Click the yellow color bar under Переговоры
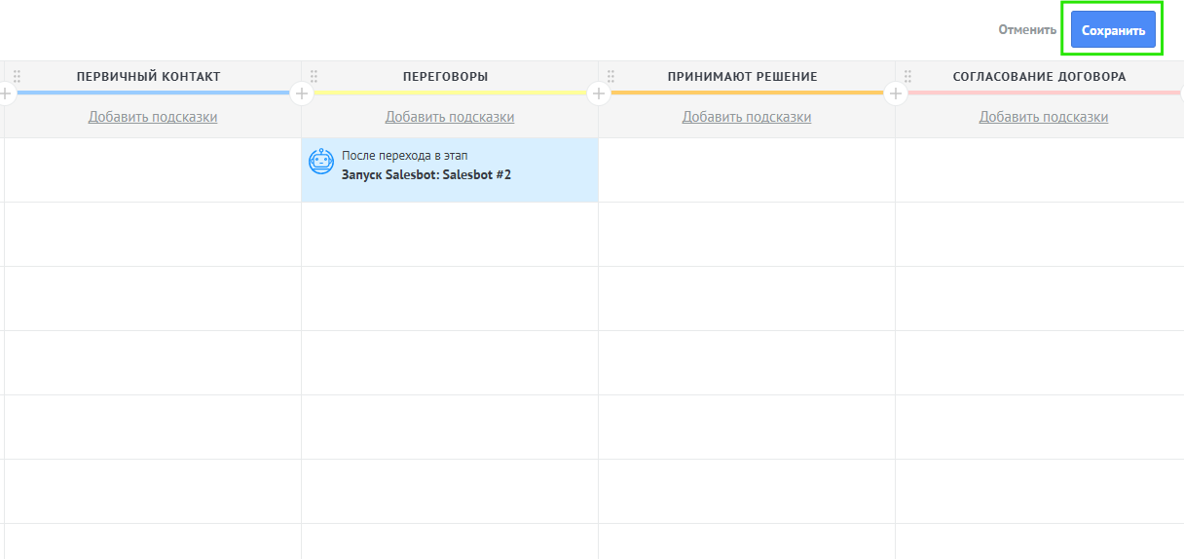The image size is (1184, 559). click(x=450, y=93)
